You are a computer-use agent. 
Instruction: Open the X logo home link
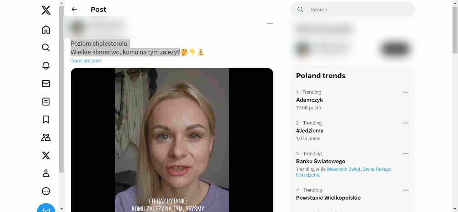[46, 10]
